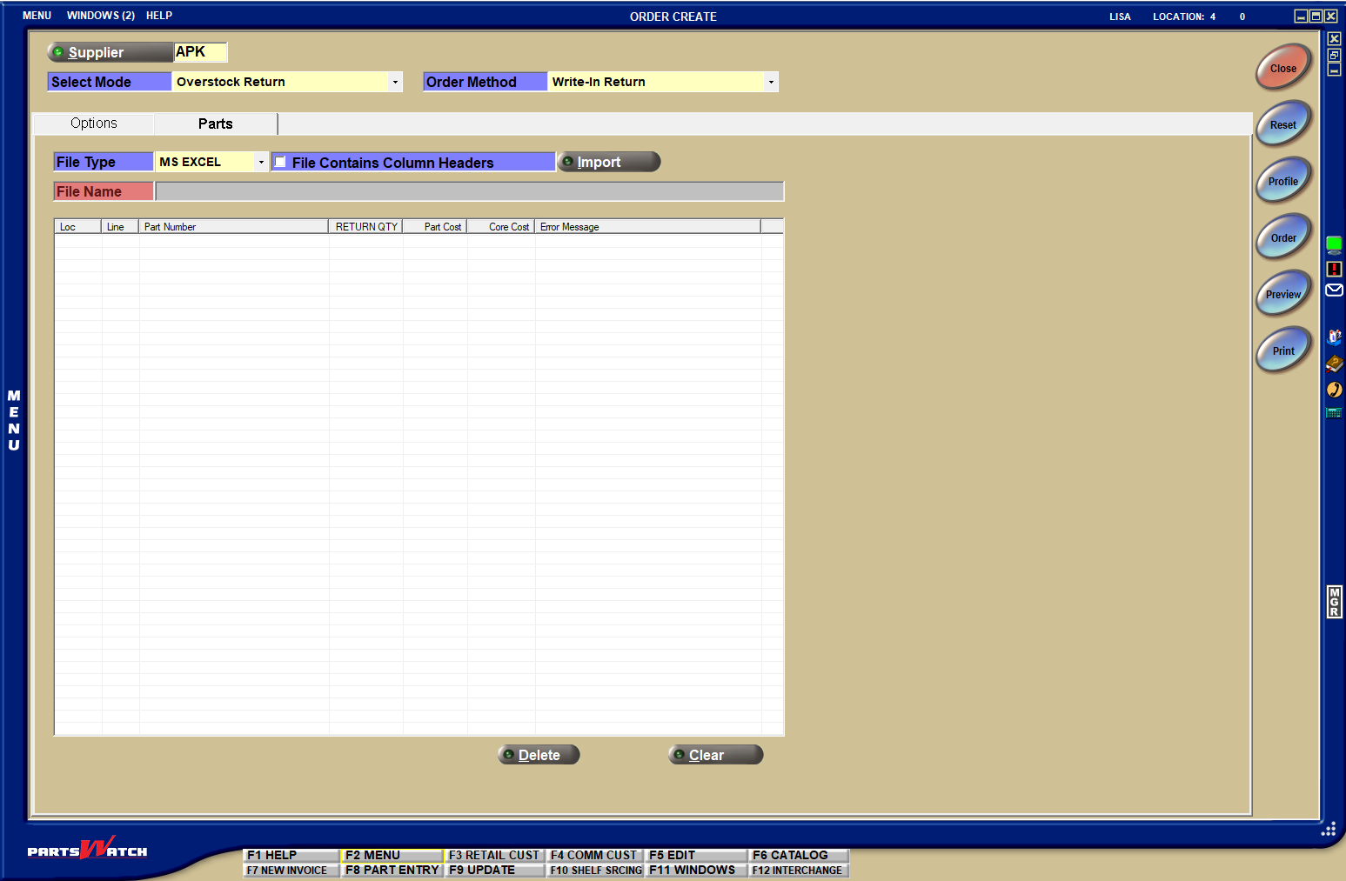Click the green monitor status icon
The image size is (1346, 881).
(1334, 244)
